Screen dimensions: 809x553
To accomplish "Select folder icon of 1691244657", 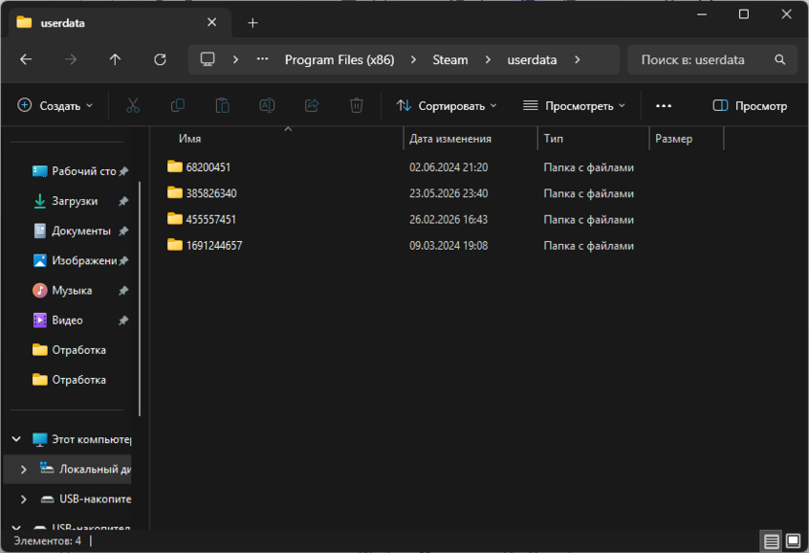I will [x=175, y=245].
